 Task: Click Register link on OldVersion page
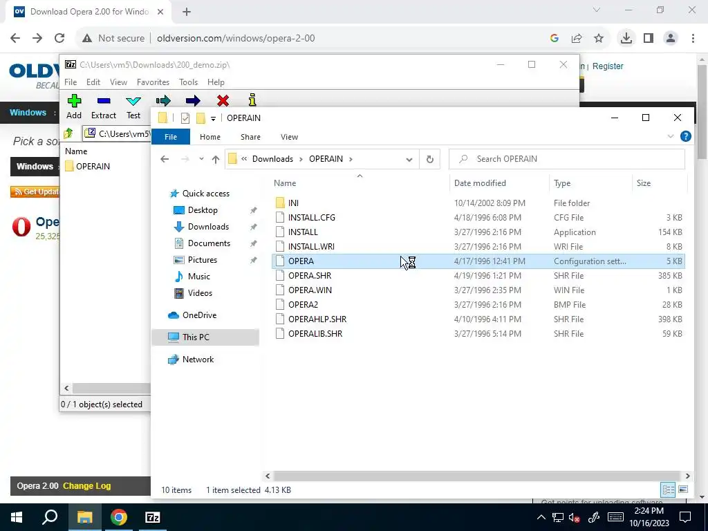pyautogui.click(x=608, y=66)
